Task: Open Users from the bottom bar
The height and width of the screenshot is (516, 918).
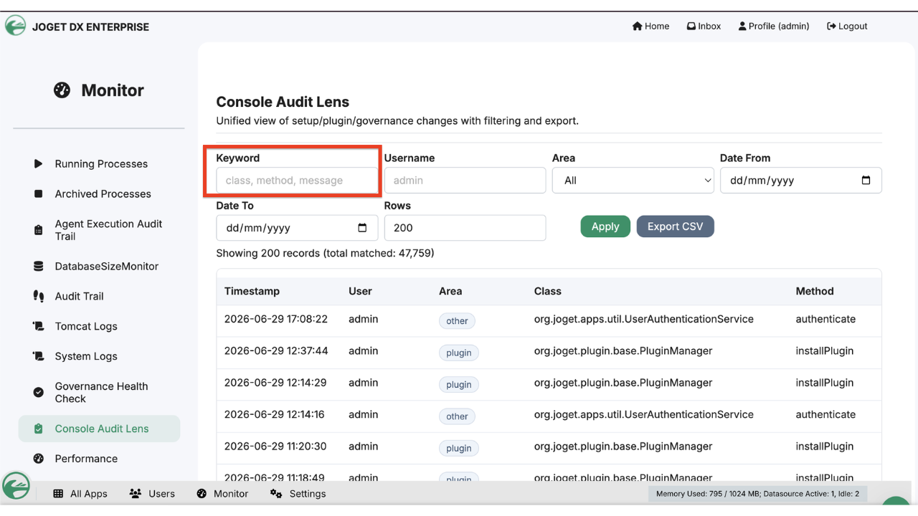Action: pos(152,494)
